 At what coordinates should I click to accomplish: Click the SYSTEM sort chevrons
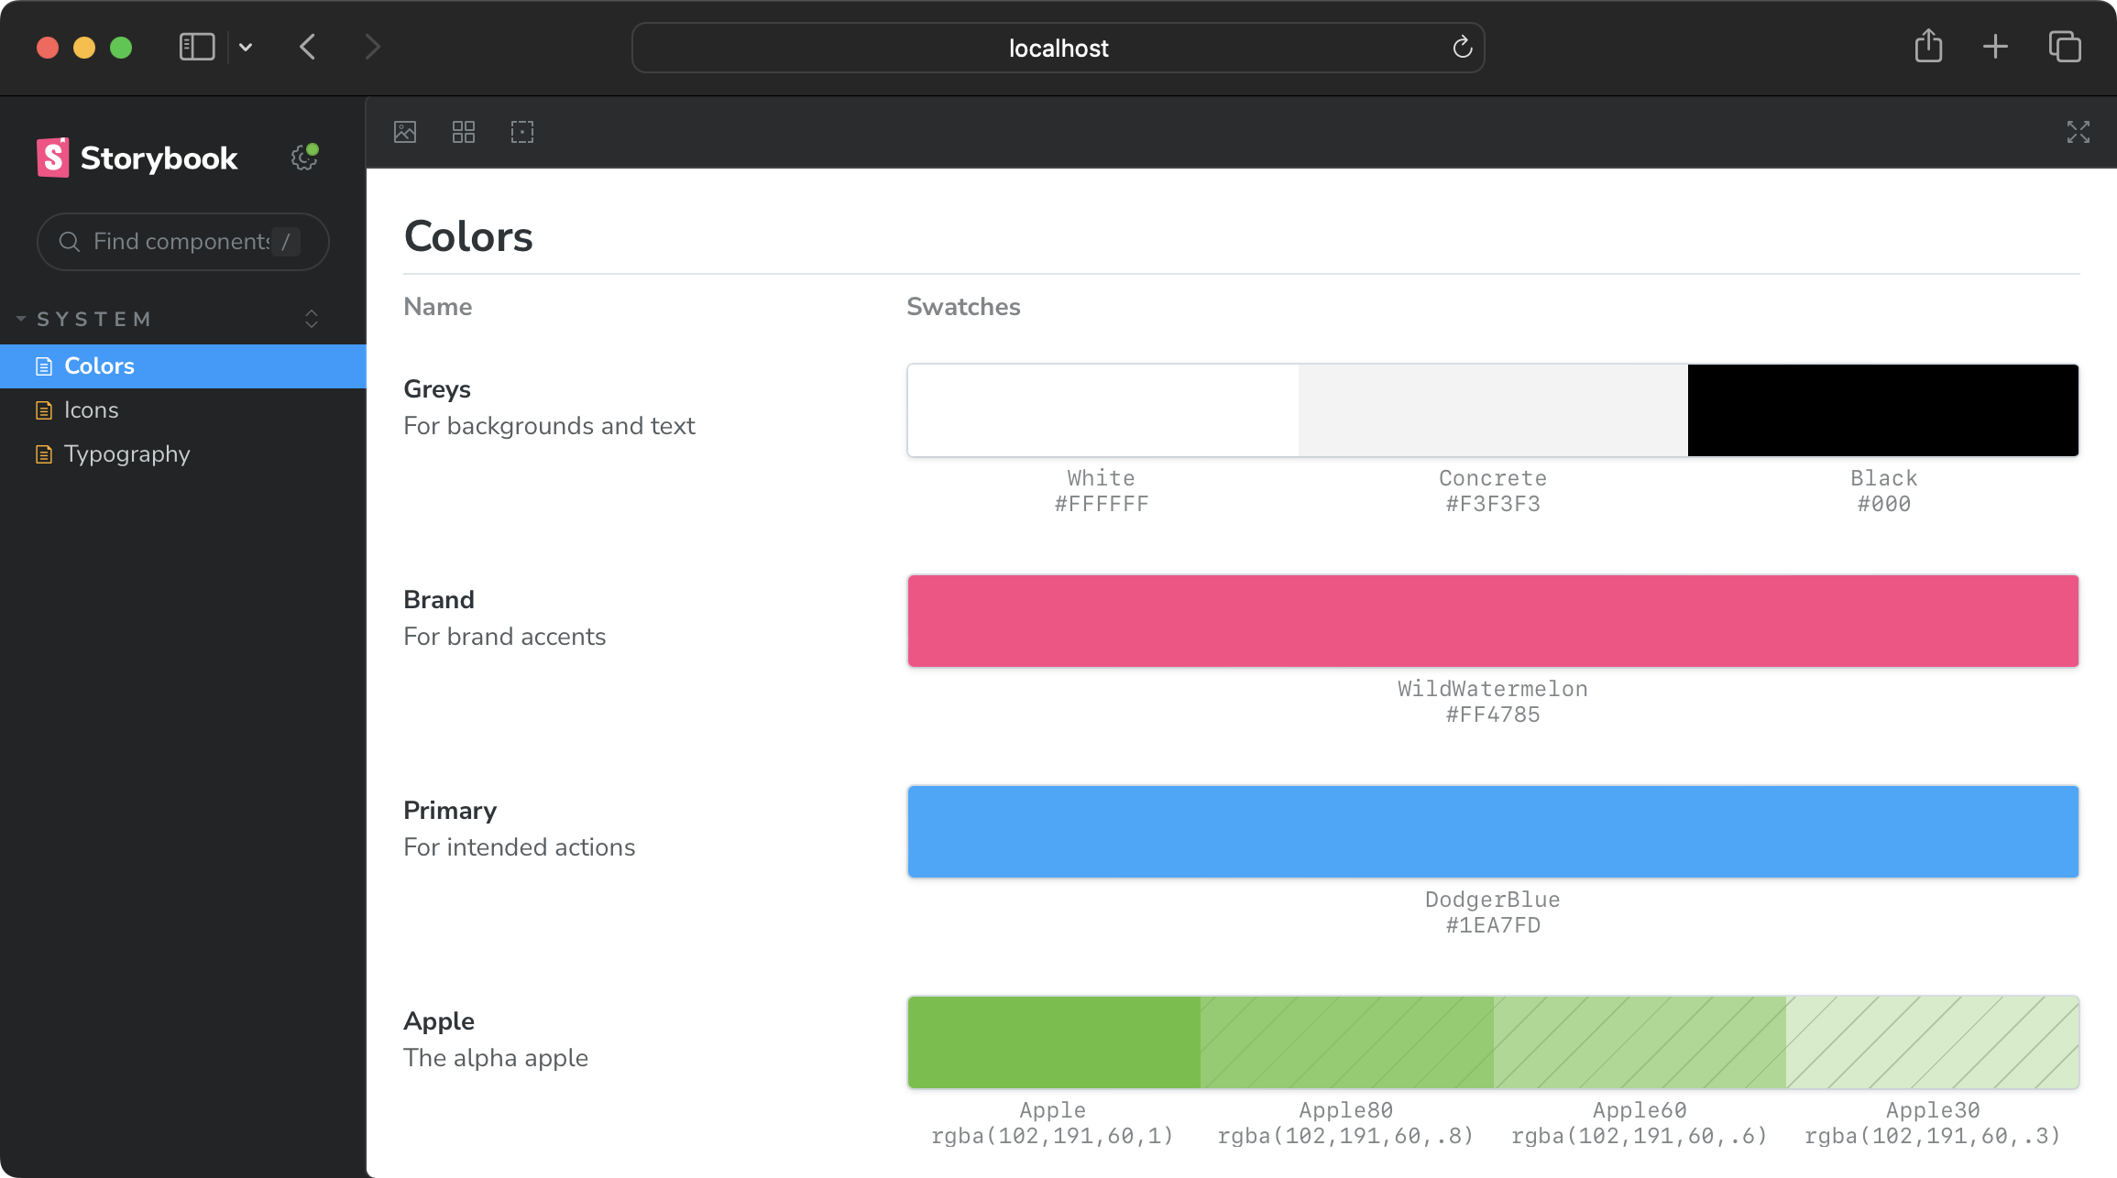[x=312, y=319]
